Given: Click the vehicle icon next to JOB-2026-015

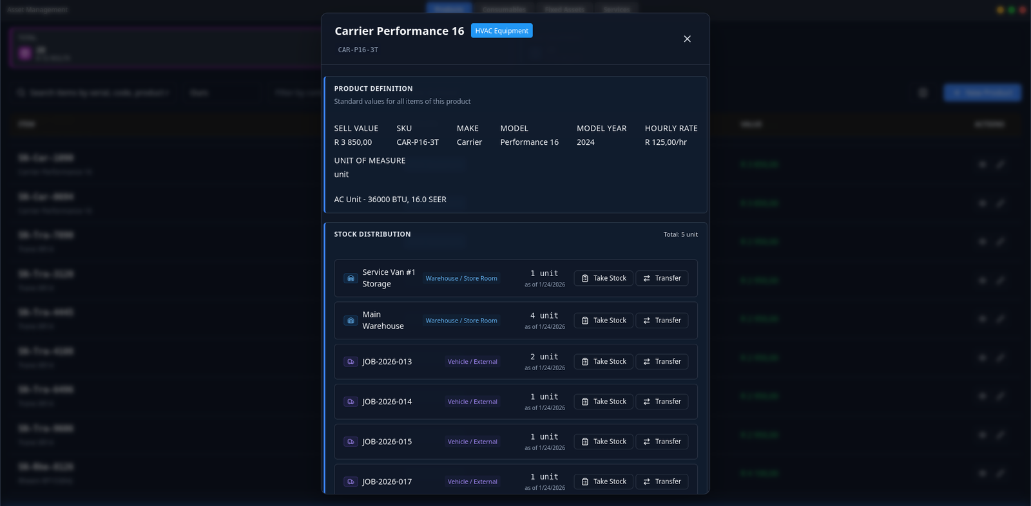Looking at the screenshot, I should (351, 442).
